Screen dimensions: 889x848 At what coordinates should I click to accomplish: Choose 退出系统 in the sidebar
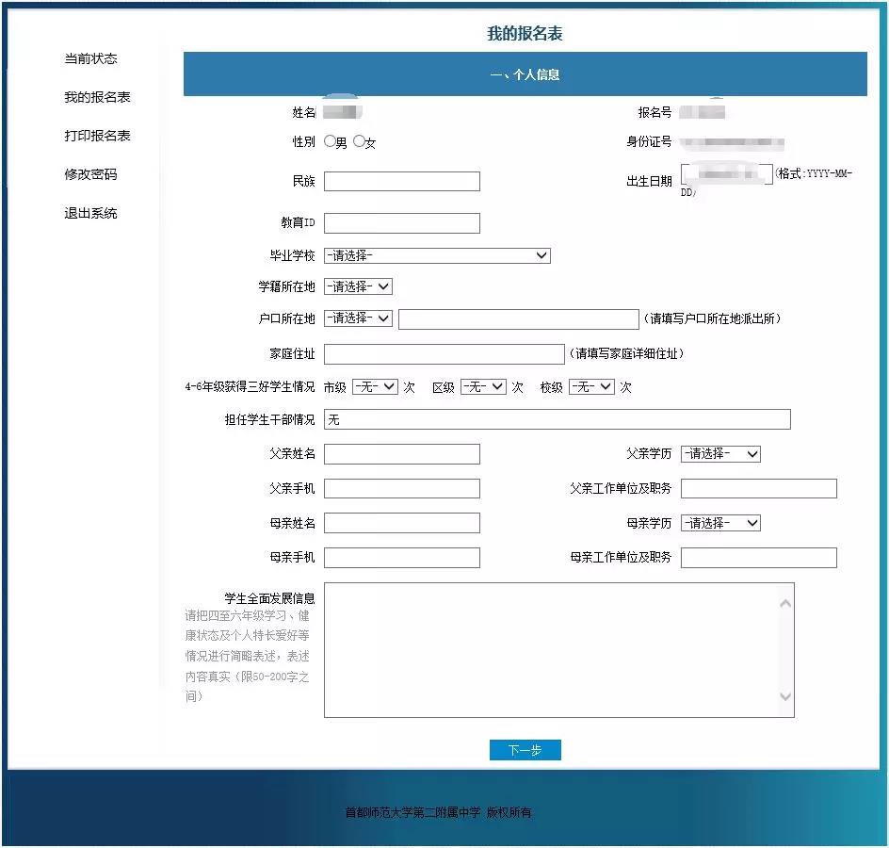(90, 213)
